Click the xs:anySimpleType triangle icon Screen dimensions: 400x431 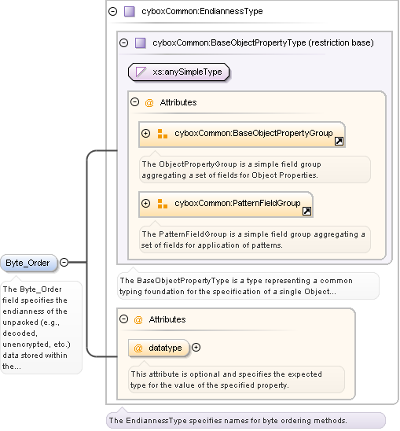141,72
